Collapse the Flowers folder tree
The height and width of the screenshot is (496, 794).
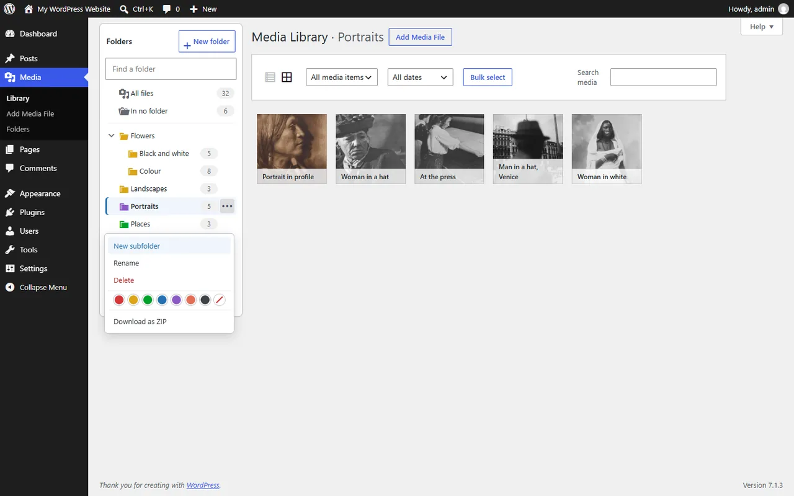click(112, 136)
